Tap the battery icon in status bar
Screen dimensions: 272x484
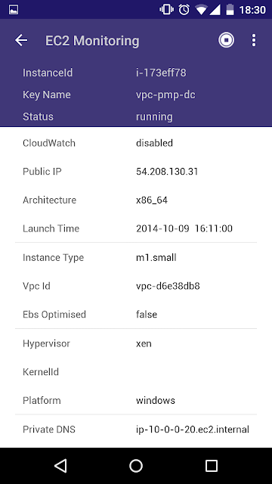[x=230, y=10]
